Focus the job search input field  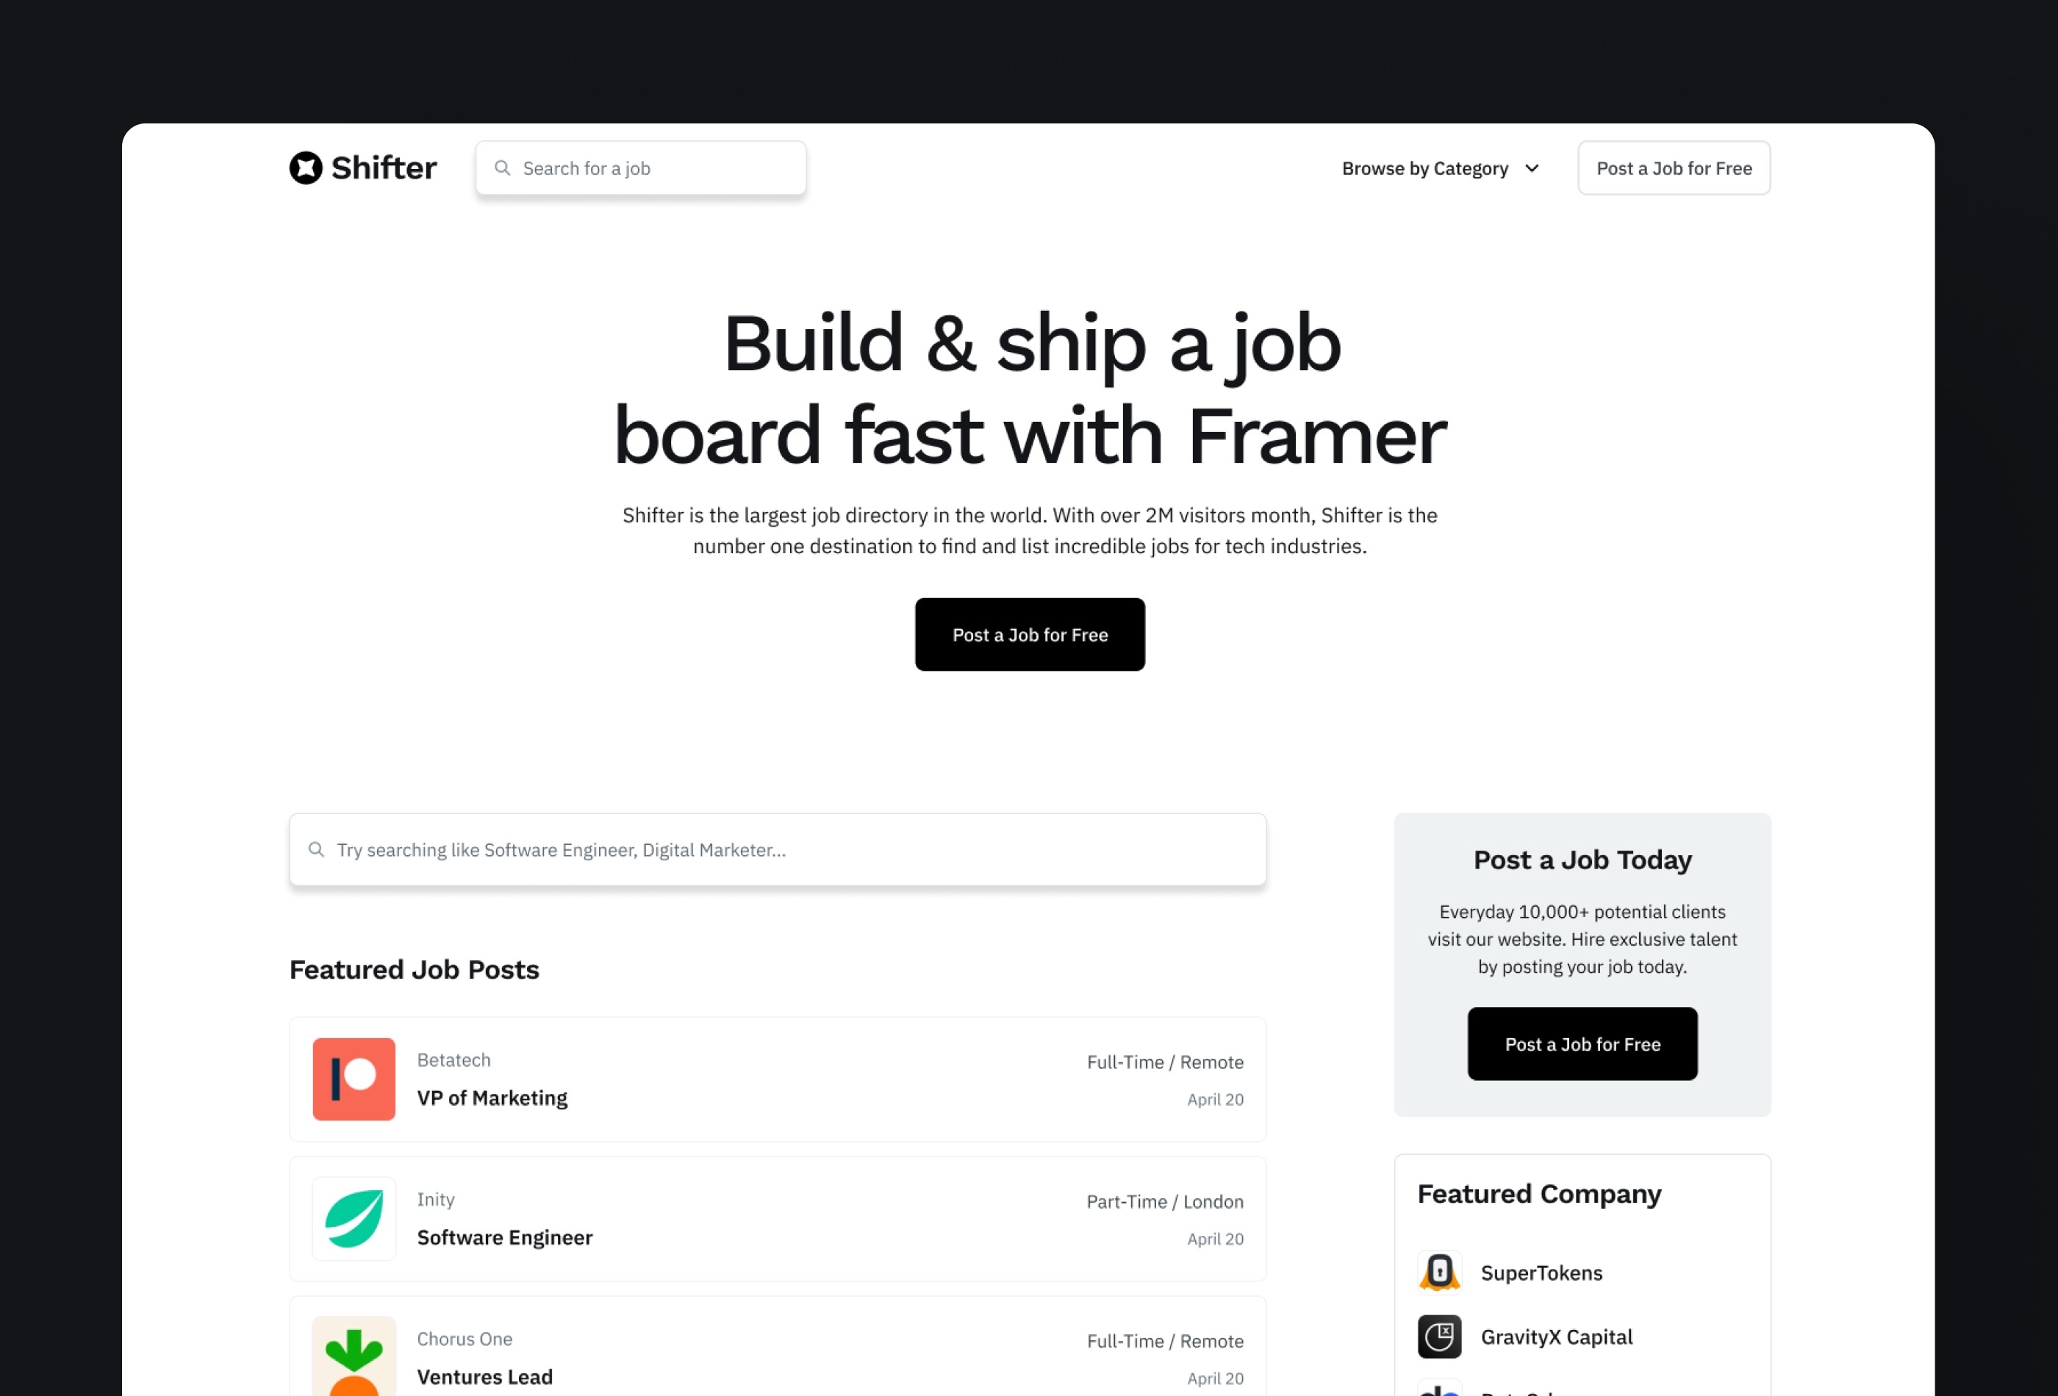[x=778, y=849]
